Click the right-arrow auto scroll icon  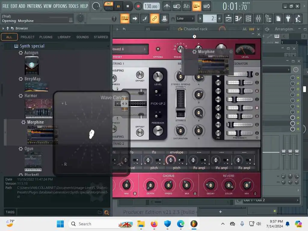pos(135,18)
